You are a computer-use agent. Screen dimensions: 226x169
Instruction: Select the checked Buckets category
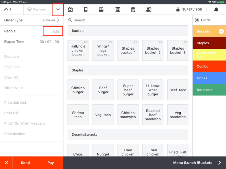tap(209, 31)
